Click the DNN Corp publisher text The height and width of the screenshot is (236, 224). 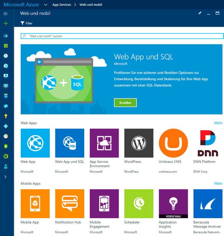pyautogui.click(x=200, y=172)
